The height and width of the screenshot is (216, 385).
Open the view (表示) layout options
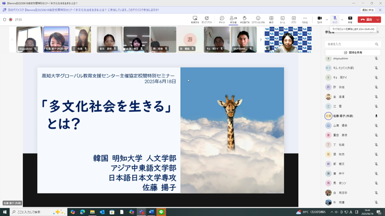(x=271, y=19)
